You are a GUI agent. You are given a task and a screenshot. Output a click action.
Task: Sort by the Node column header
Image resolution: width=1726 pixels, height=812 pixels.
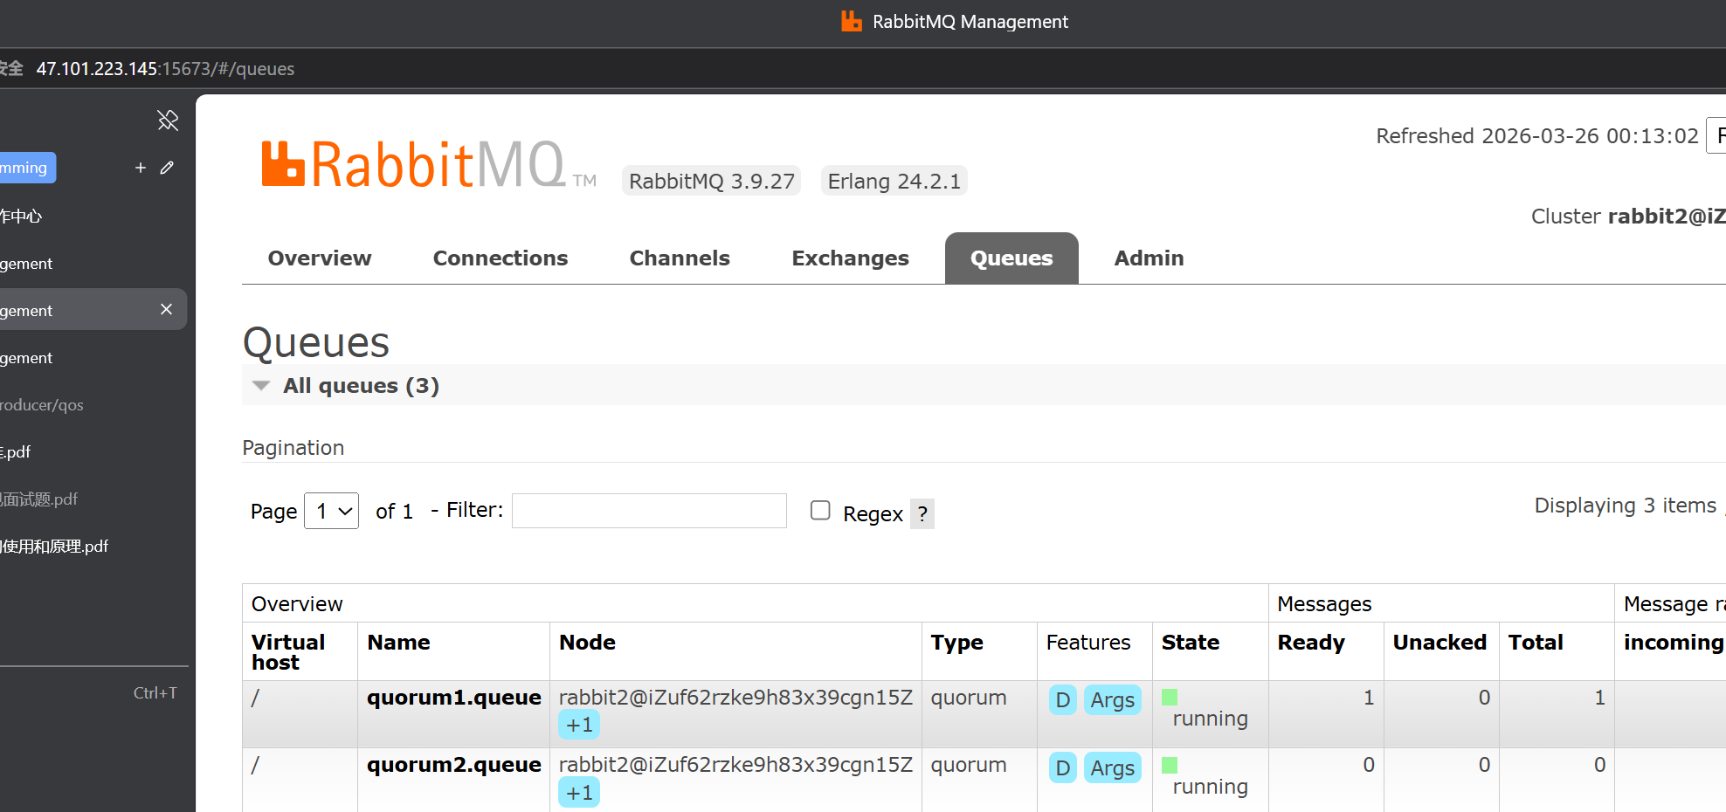click(587, 643)
